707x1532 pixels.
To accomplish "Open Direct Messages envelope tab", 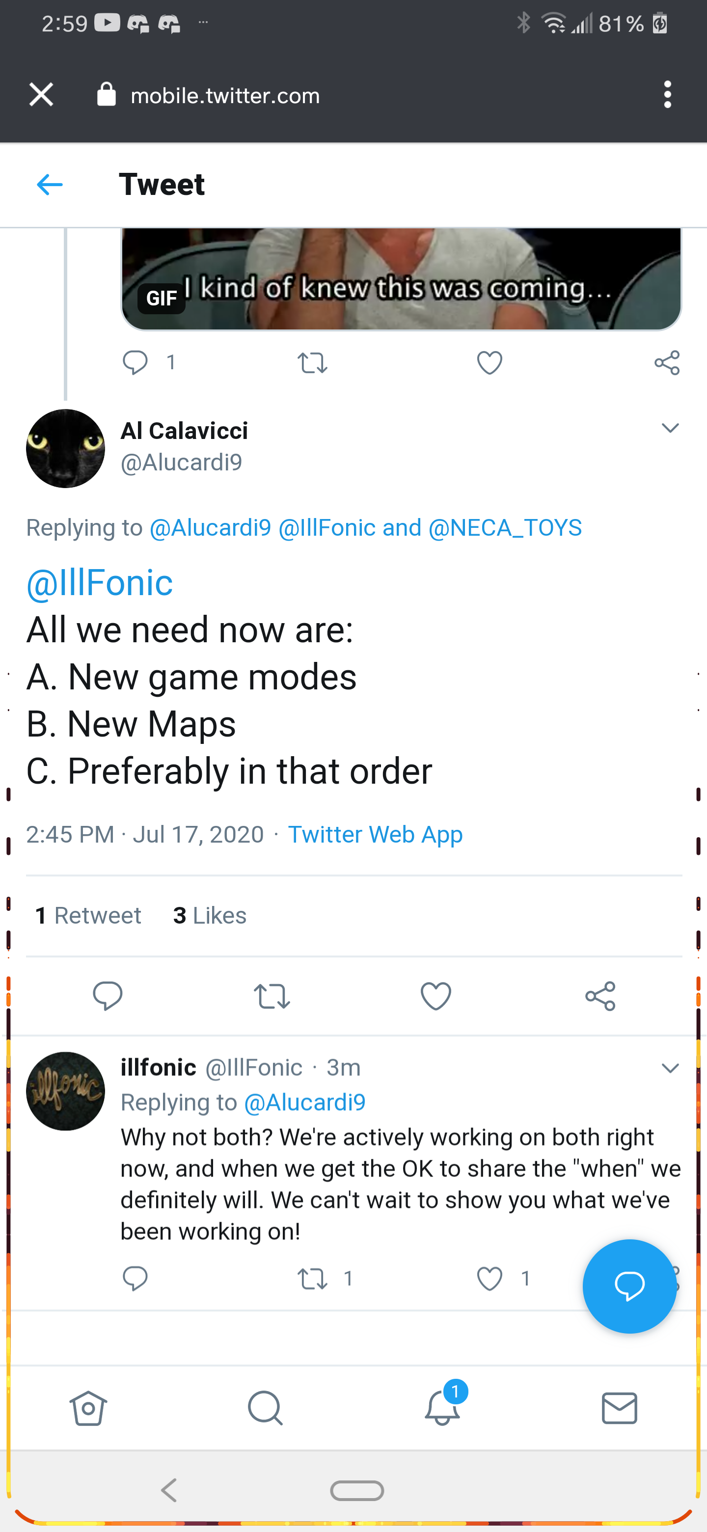I will [x=619, y=1408].
